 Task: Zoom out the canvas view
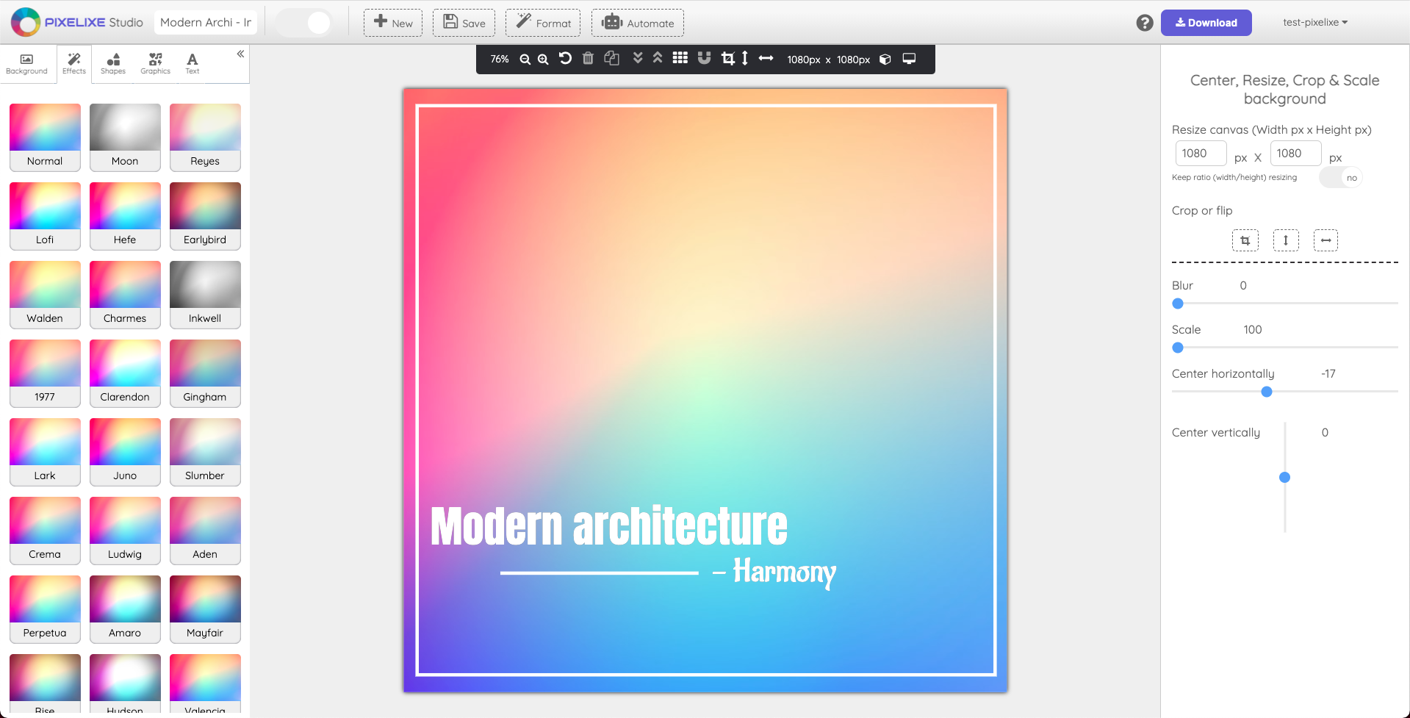[x=525, y=60]
